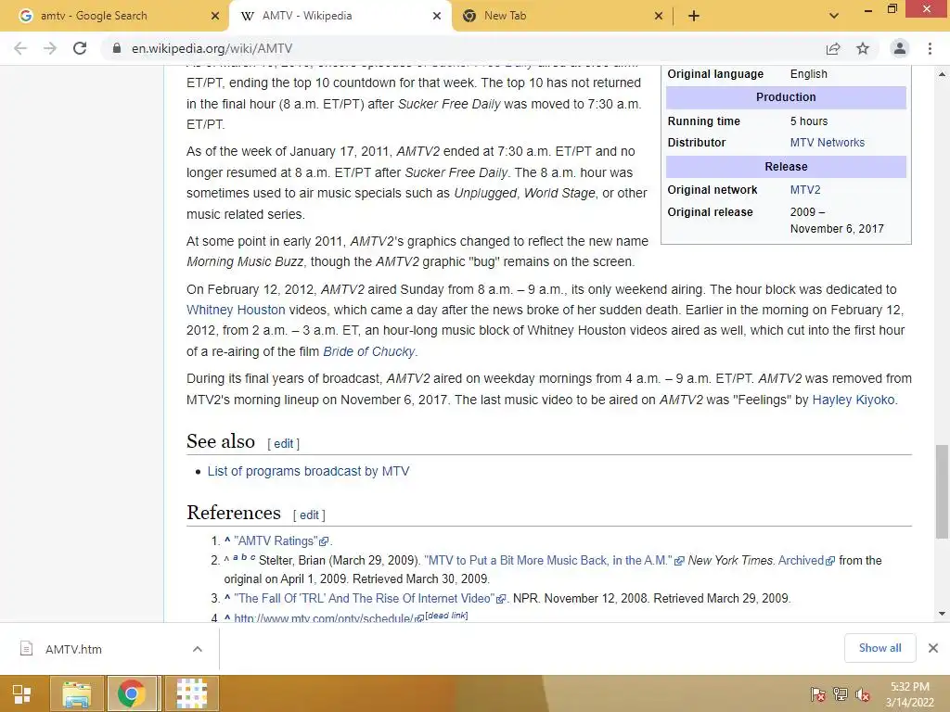This screenshot has width=950, height=712.
Task: Go back to the previous page
Action: 20,48
